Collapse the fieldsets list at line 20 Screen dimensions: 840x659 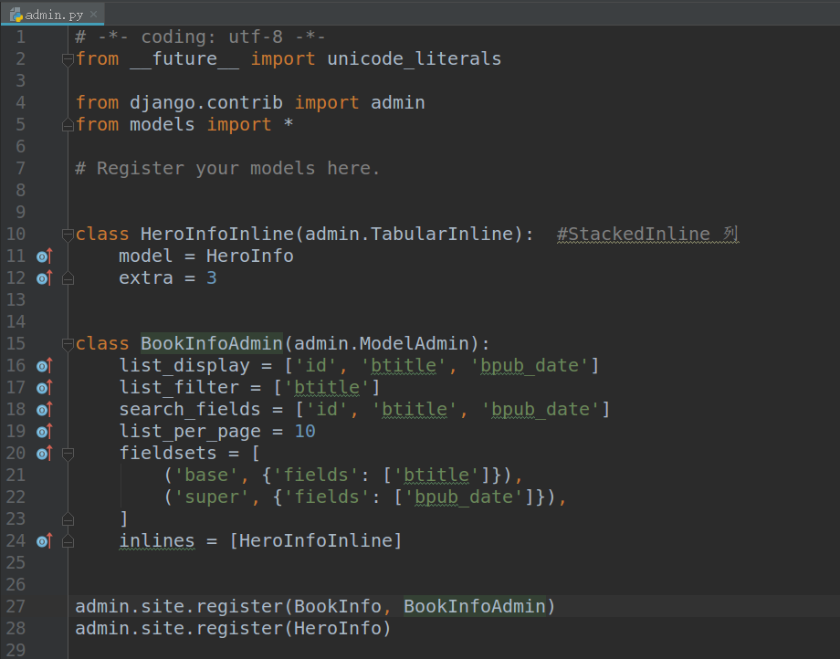tap(68, 454)
